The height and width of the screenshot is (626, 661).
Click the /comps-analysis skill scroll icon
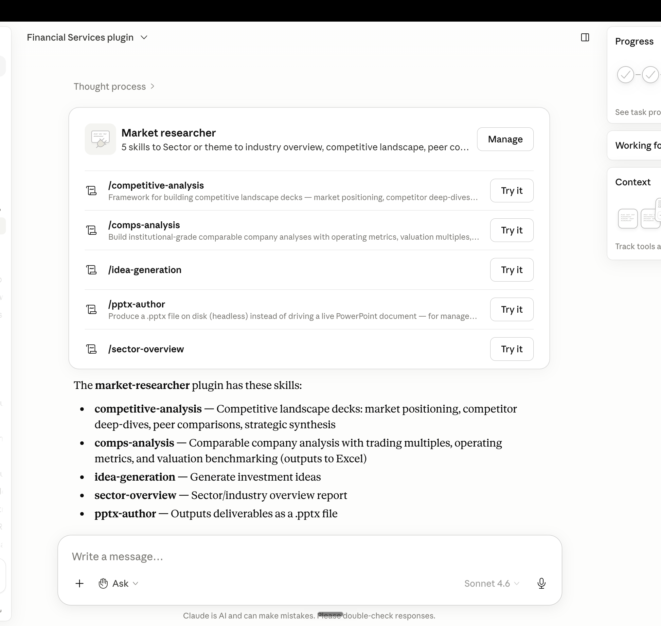pyautogui.click(x=91, y=230)
